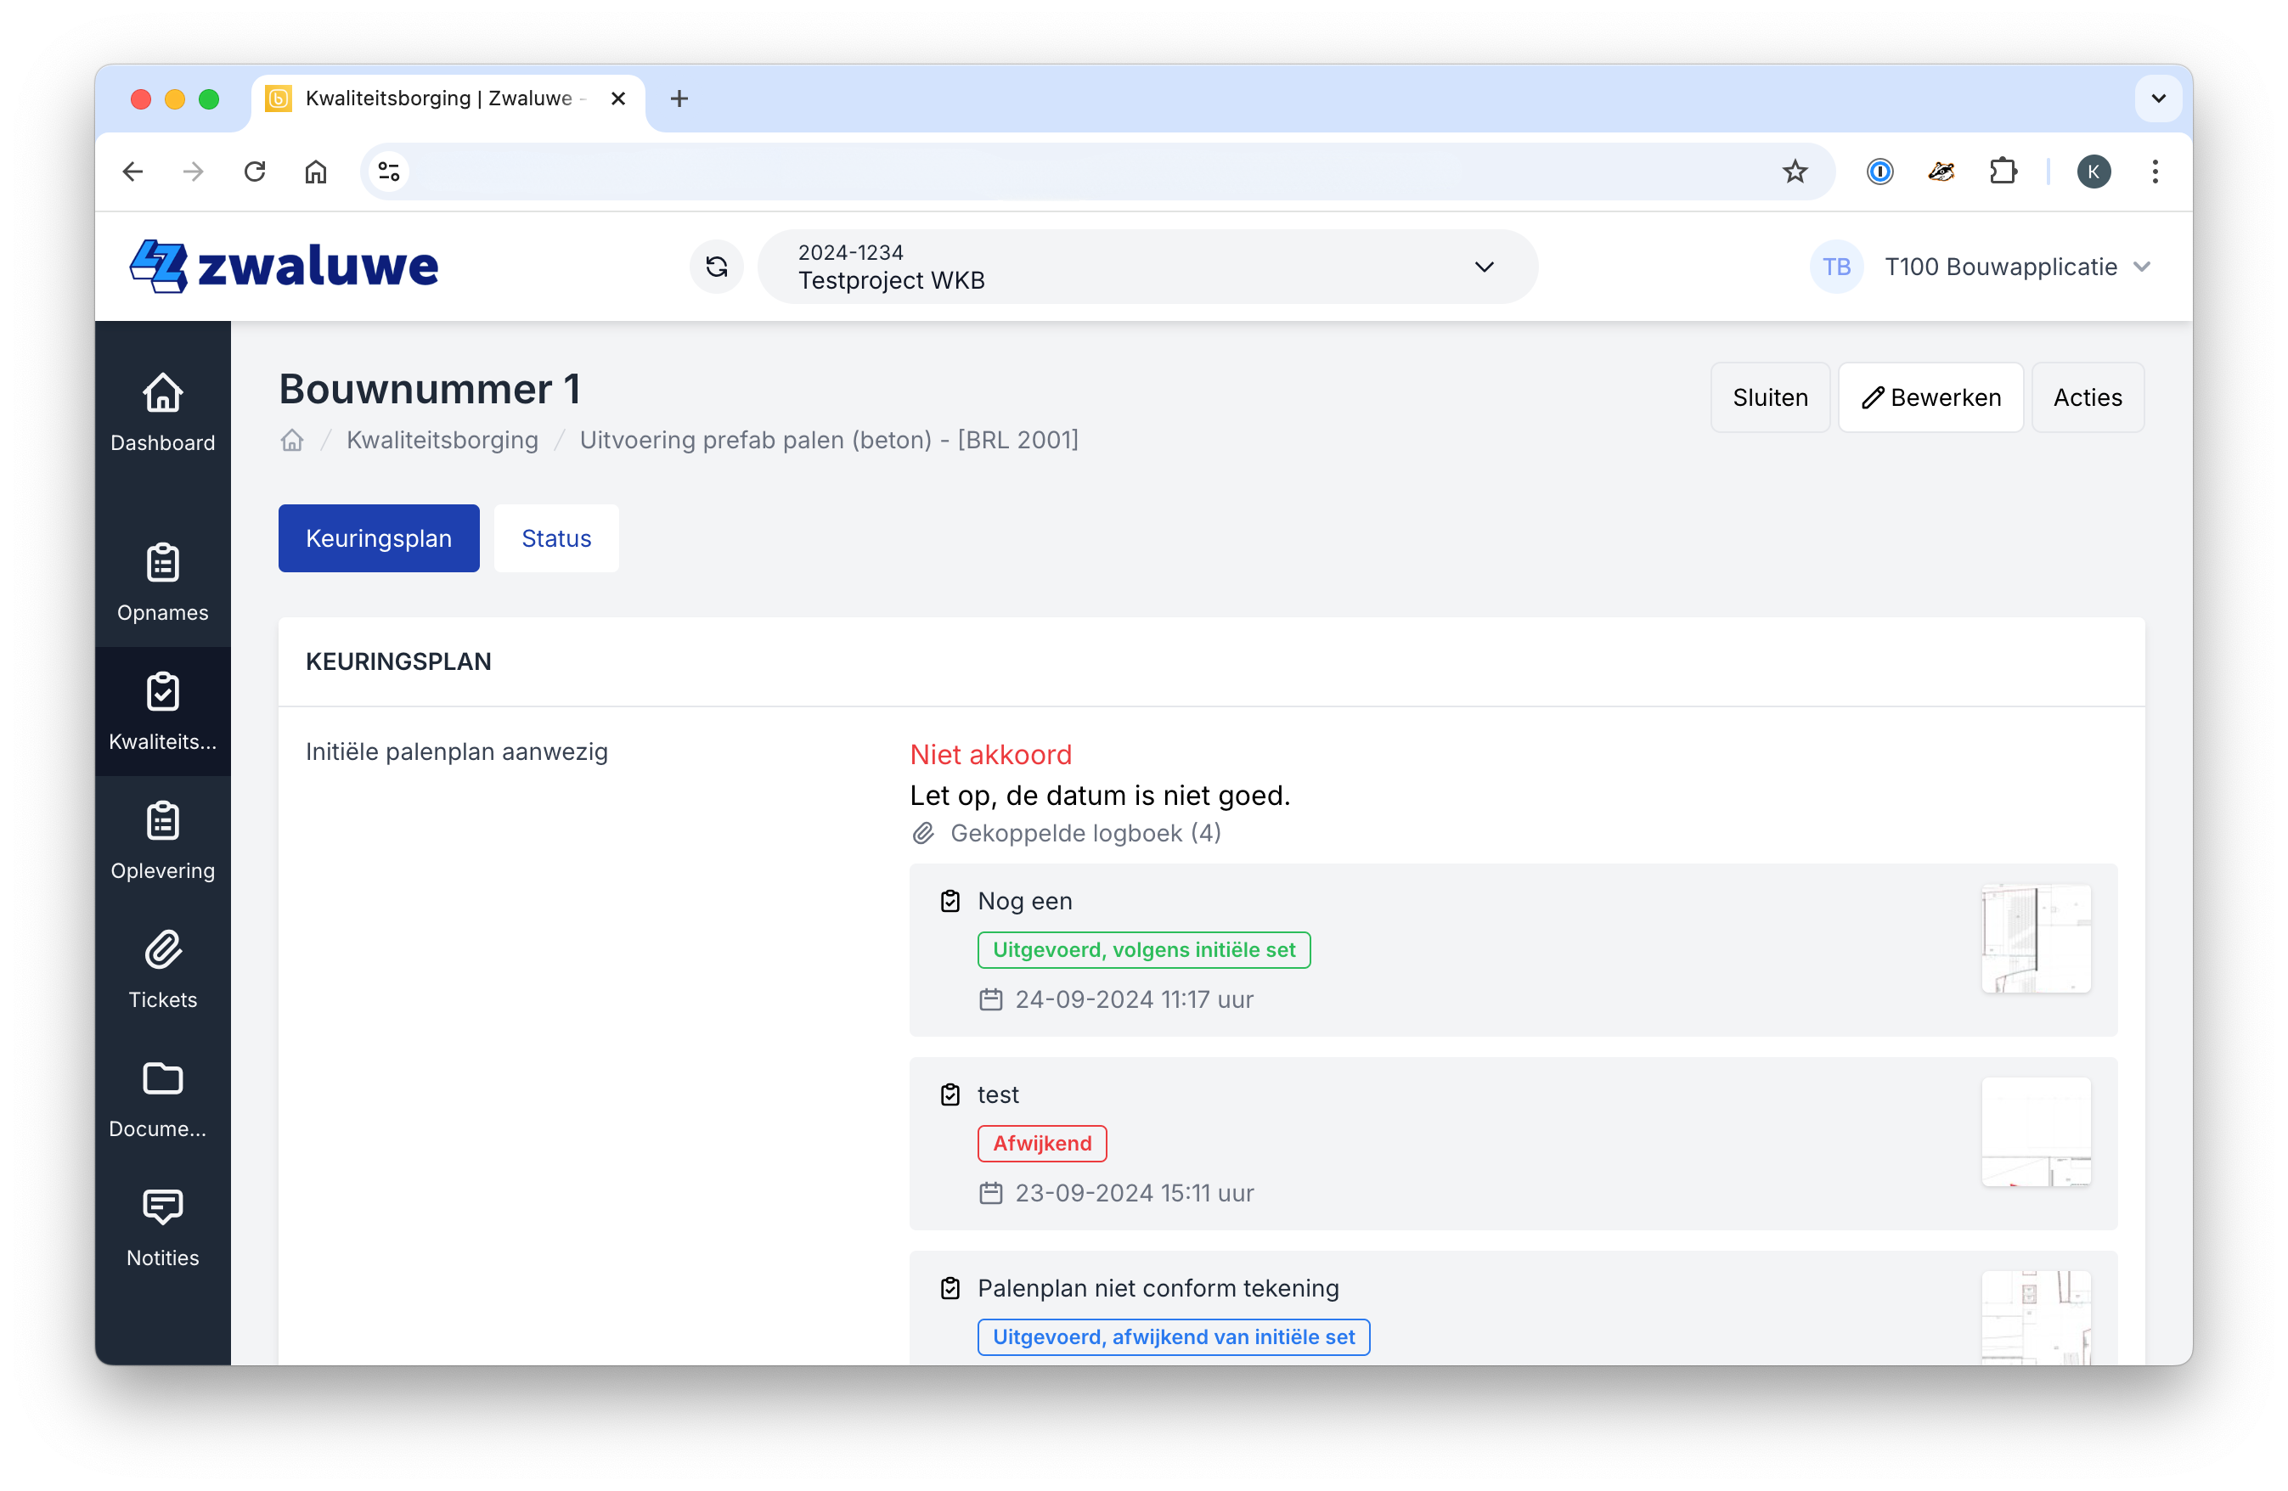
Task: Click the TB user avatar
Action: (1836, 267)
